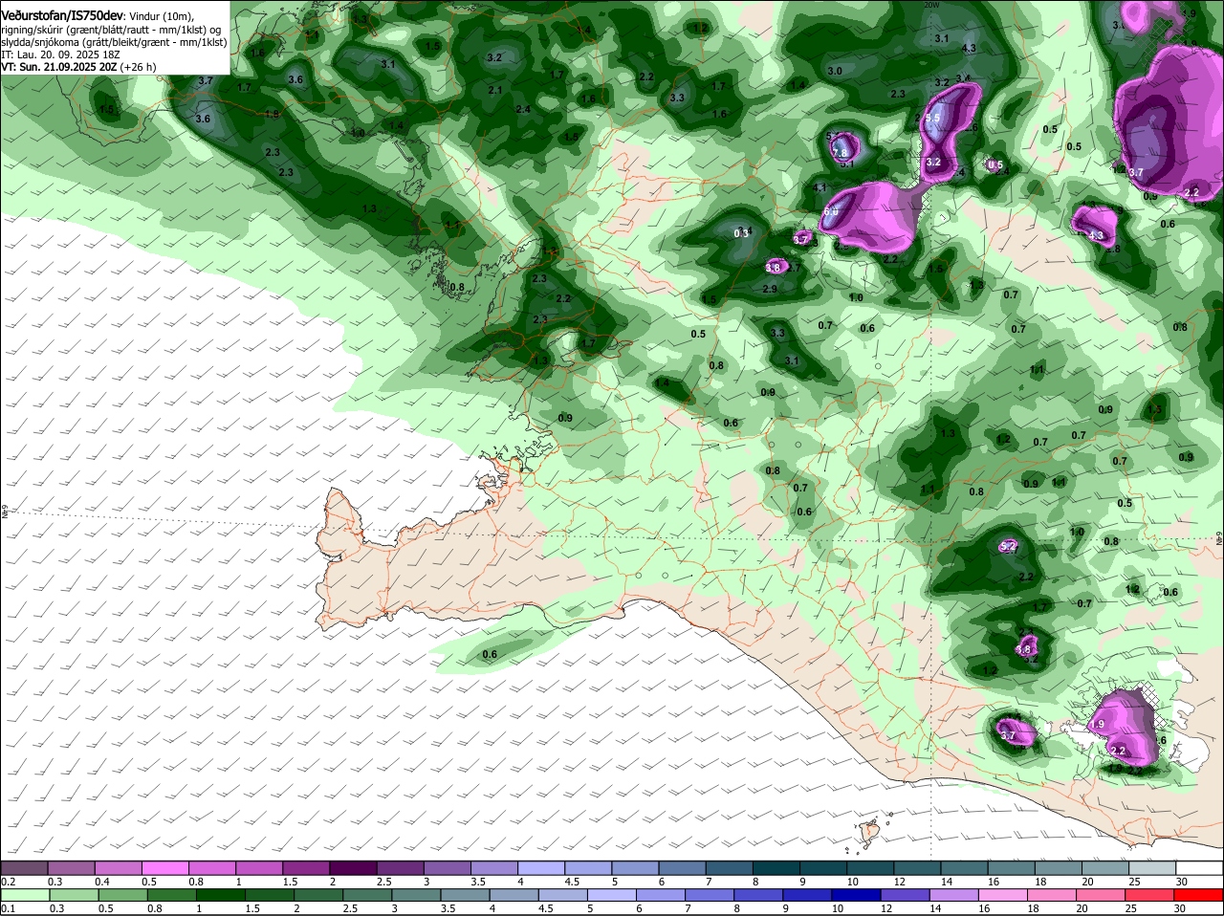The width and height of the screenshot is (1224, 916).
Task: Select the snow-scale swatch labeled 0.4
Action: click(118, 866)
